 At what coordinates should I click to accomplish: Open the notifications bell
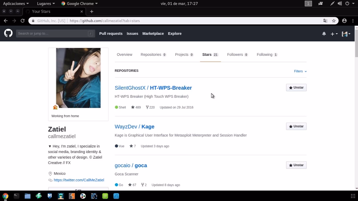(x=324, y=34)
